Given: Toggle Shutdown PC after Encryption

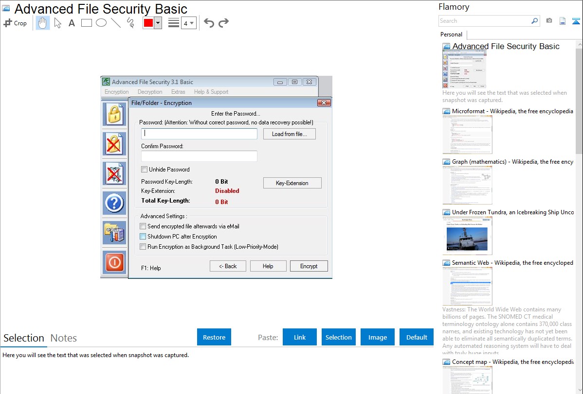Looking at the screenshot, I should click(143, 237).
